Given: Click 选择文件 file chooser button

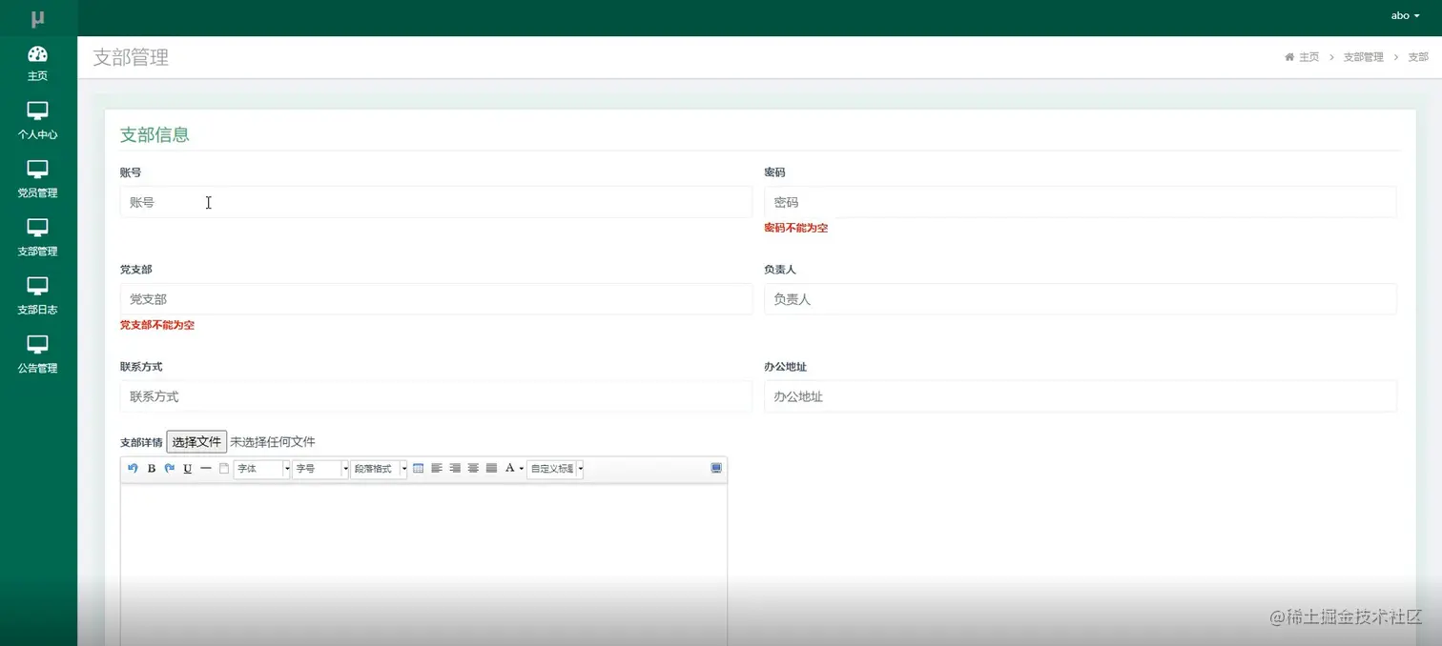Looking at the screenshot, I should click(x=196, y=442).
